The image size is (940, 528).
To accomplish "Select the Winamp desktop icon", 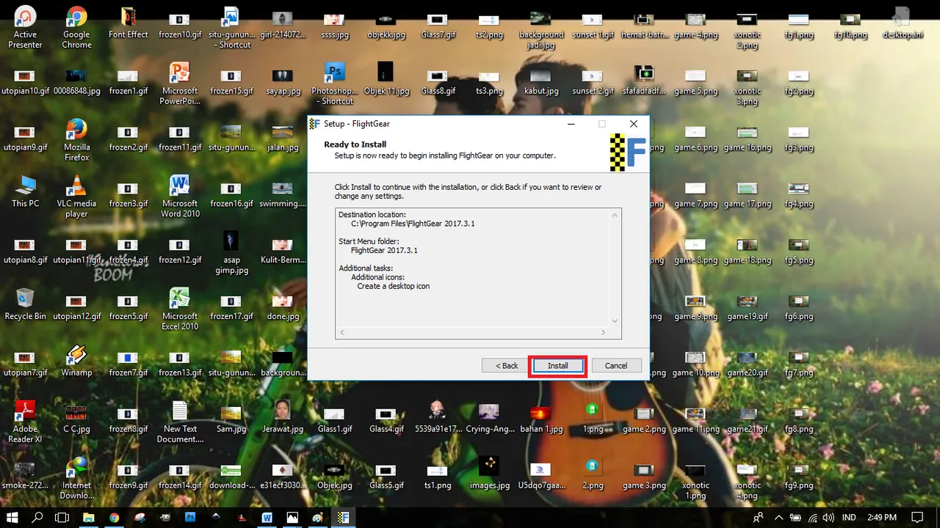I will 76,361.
